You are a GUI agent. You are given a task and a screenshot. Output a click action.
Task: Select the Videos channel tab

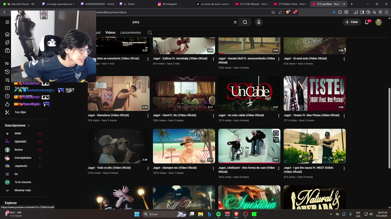pos(110,33)
